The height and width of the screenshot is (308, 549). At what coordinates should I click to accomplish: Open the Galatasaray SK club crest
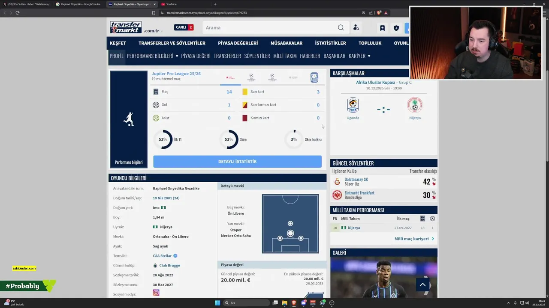[337, 182]
